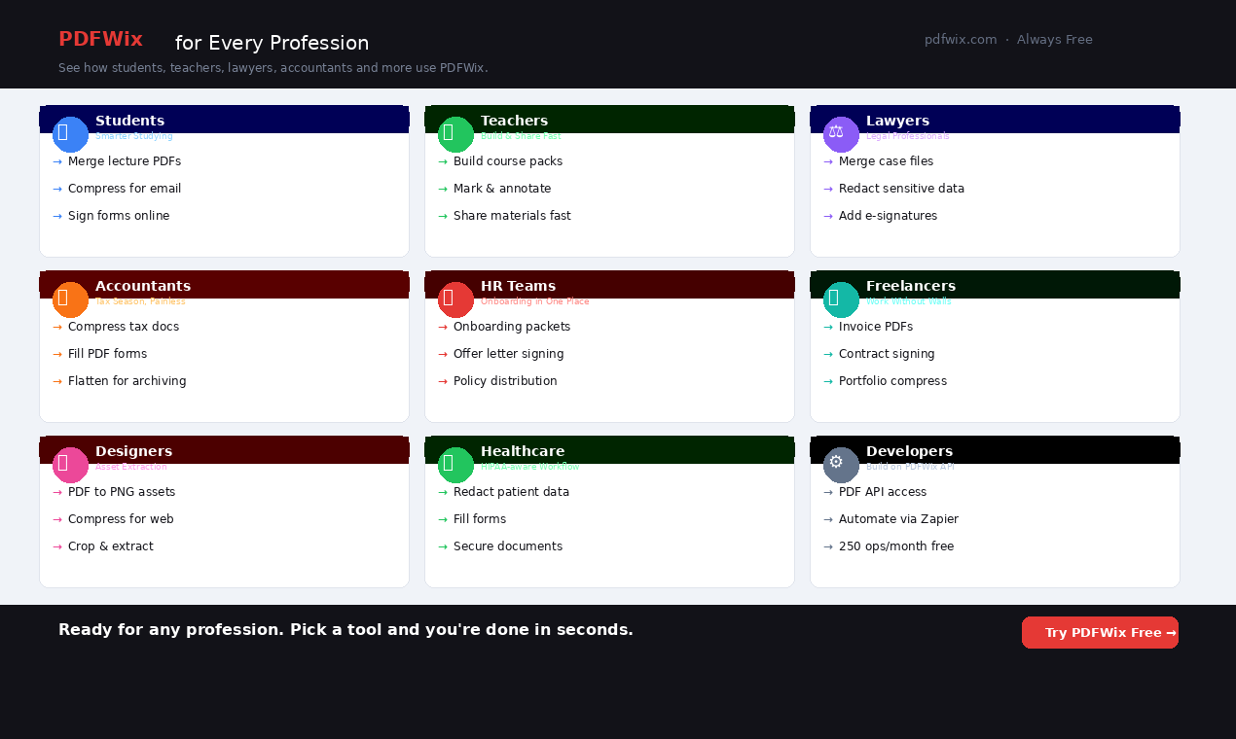Click the orange Accountants circle icon
This screenshot has width=1236, height=739.
tap(70, 299)
